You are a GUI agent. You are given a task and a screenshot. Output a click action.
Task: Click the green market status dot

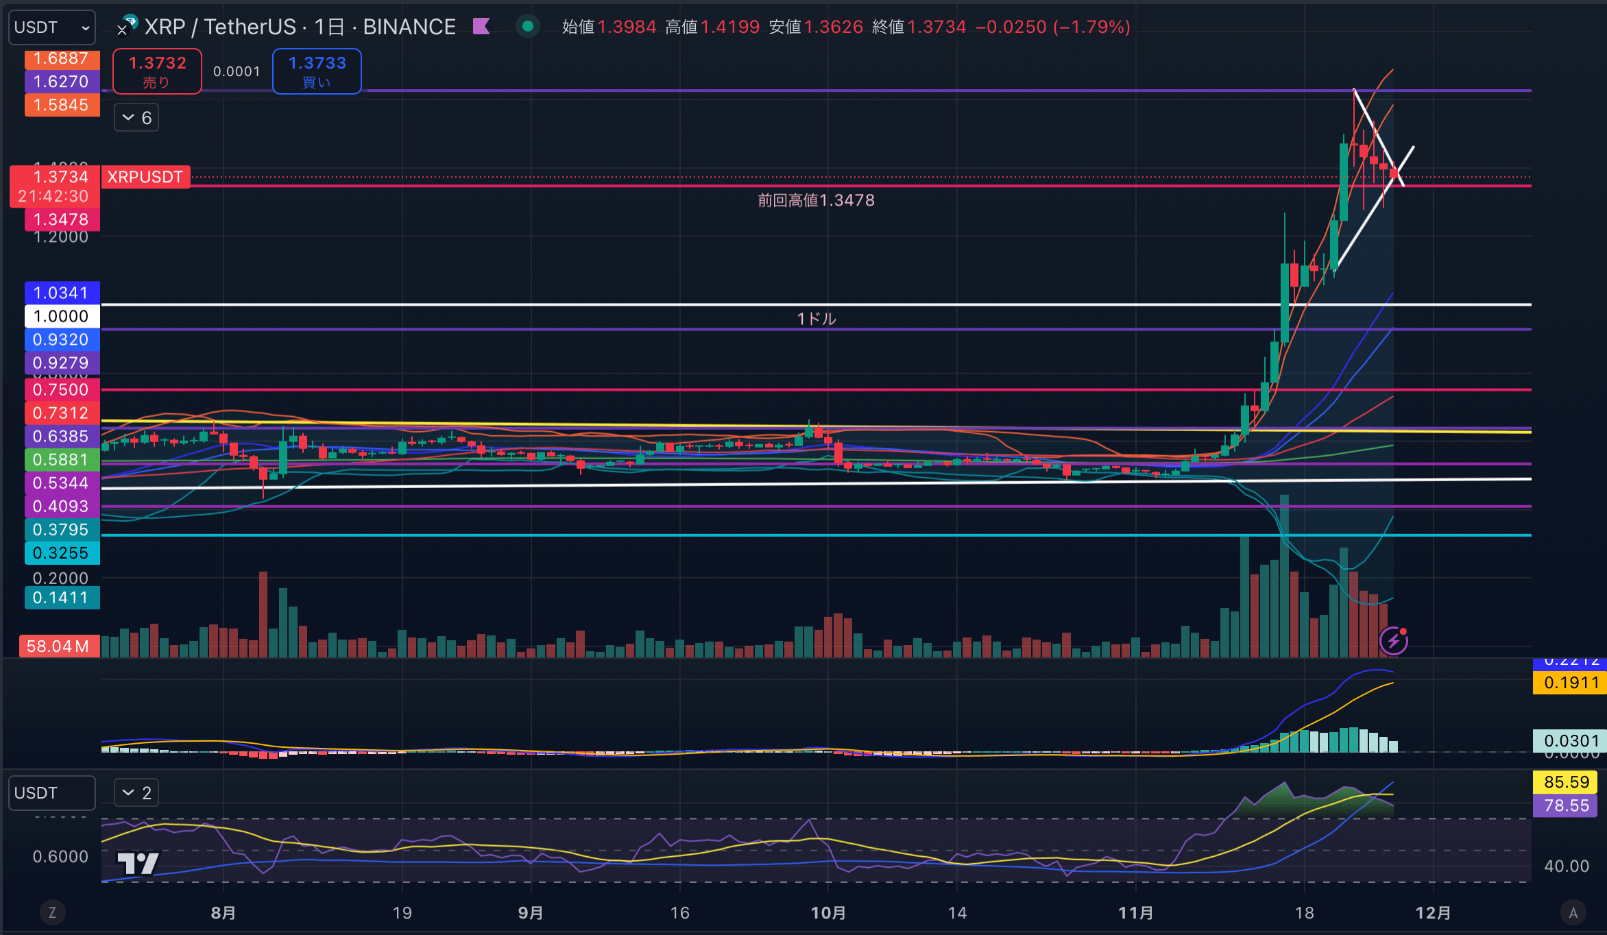coord(528,27)
